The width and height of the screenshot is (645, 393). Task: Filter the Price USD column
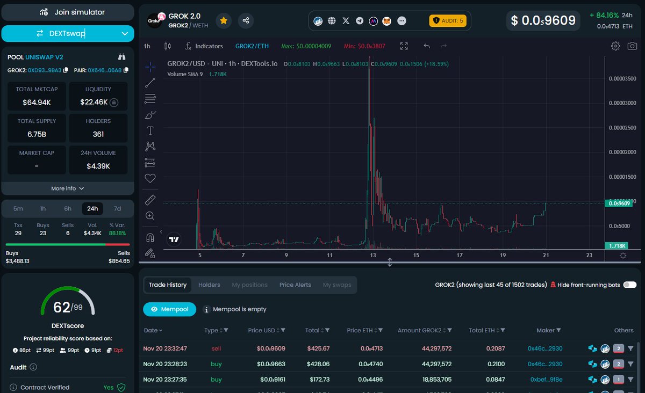pos(283,330)
